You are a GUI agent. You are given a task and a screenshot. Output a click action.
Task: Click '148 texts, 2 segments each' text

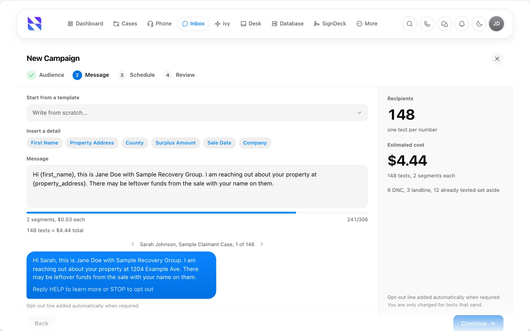[421, 176]
